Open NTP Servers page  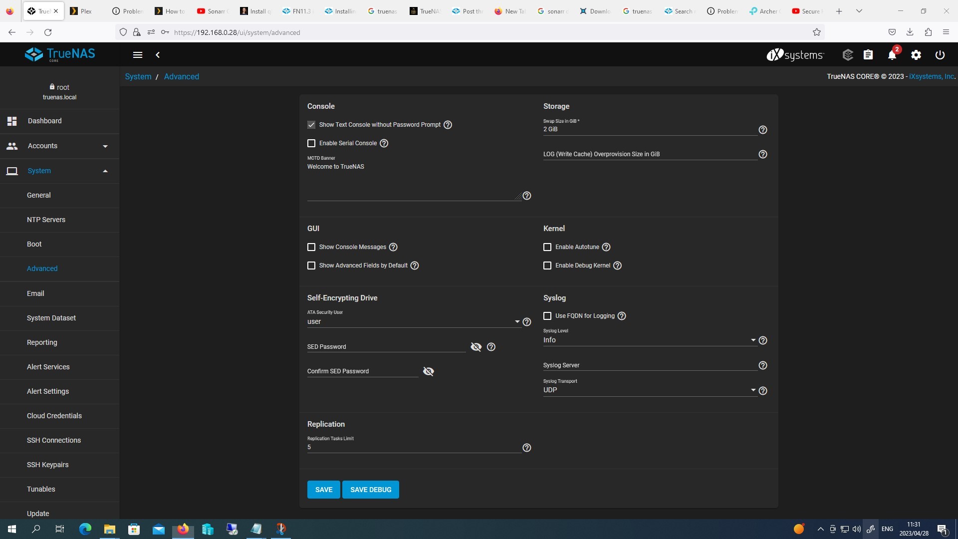[x=59, y=220]
